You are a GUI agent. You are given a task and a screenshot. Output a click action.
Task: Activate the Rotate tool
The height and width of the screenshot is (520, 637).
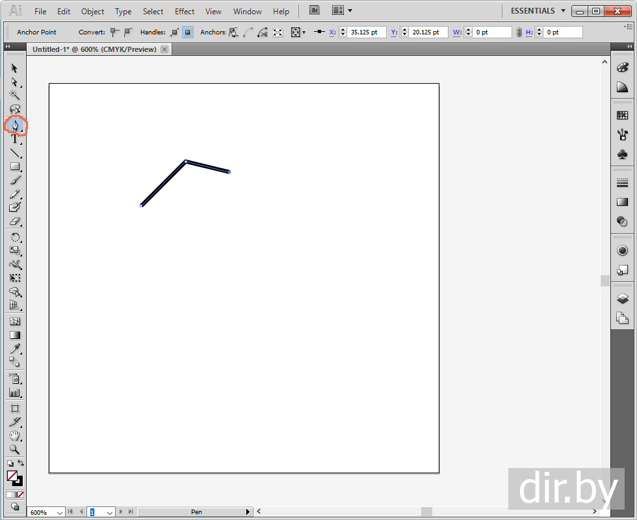15,237
